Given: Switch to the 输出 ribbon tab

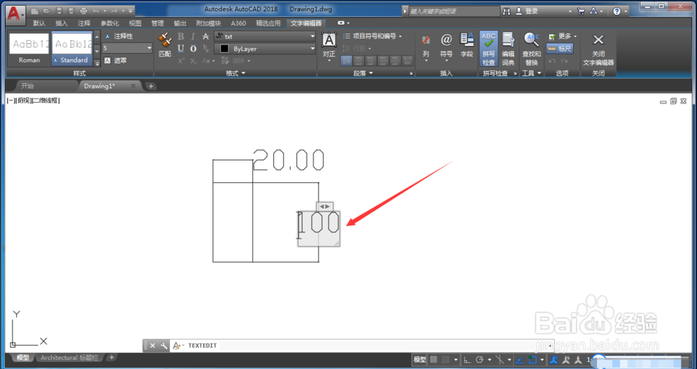Looking at the screenshot, I should [x=180, y=23].
